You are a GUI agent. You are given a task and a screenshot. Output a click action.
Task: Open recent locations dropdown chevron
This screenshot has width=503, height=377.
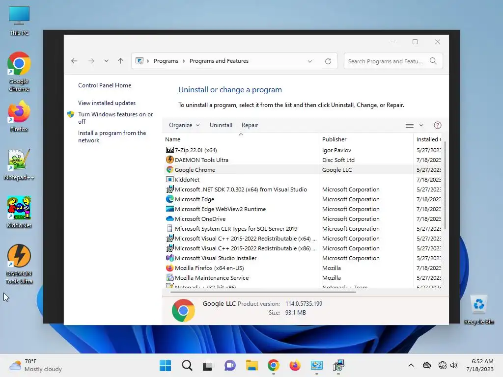click(106, 61)
